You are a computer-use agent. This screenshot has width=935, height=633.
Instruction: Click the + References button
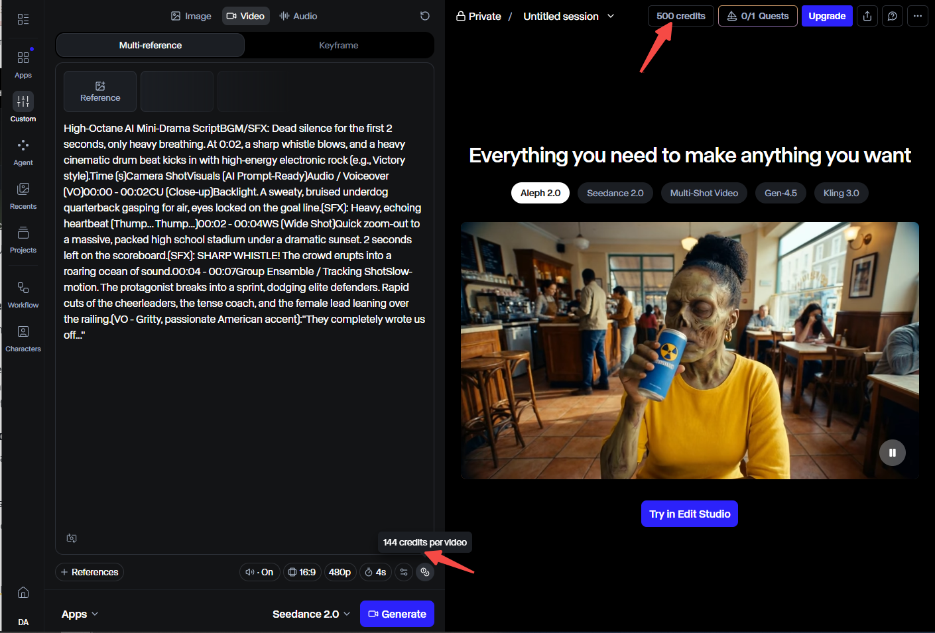[90, 572]
